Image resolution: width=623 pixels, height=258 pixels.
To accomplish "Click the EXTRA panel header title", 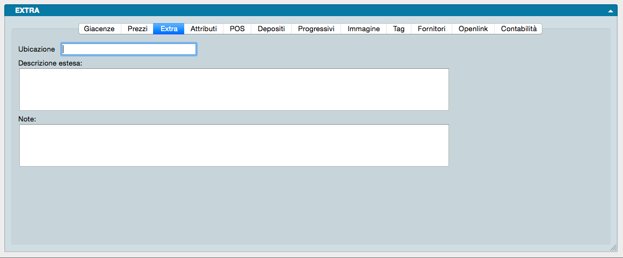I will [27, 11].
